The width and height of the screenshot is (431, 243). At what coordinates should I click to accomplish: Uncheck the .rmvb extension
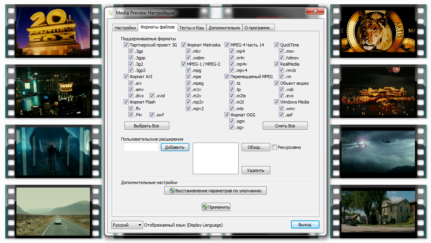(x=282, y=70)
